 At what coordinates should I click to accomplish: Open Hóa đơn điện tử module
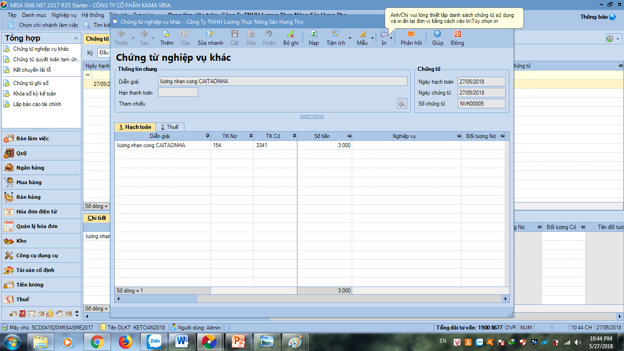pyautogui.click(x=42, y=212)
